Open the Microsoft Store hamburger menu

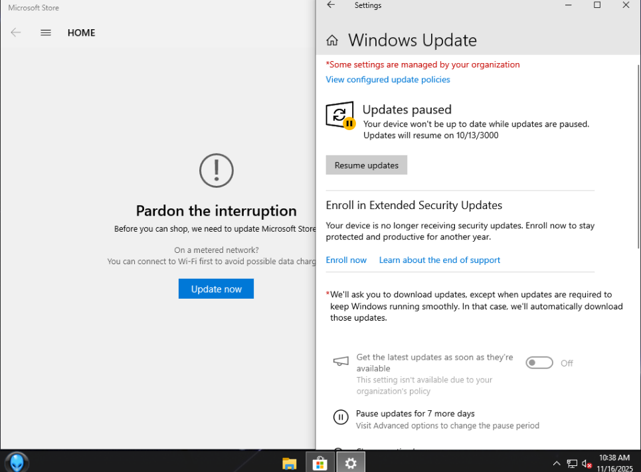[46, 33]
